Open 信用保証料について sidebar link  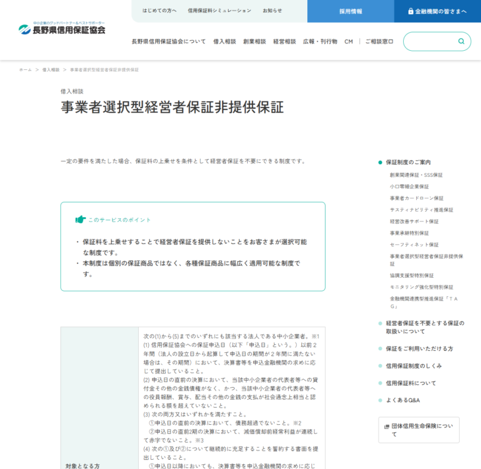pyautogui.click(x=411, y=383)
